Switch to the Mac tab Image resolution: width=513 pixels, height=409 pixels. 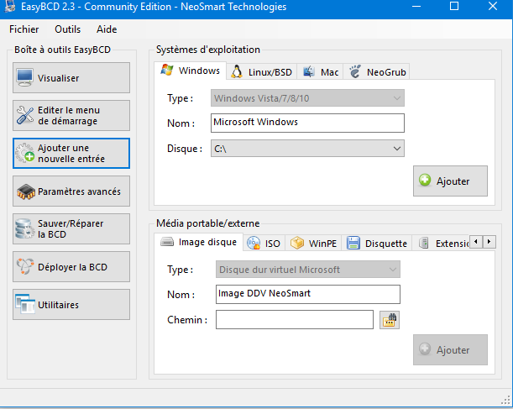point(320,72)
